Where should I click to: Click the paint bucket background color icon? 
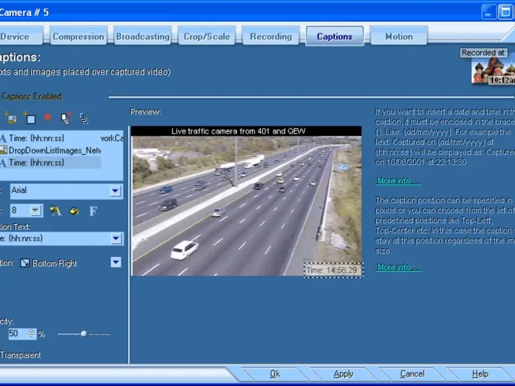point(74,210)
